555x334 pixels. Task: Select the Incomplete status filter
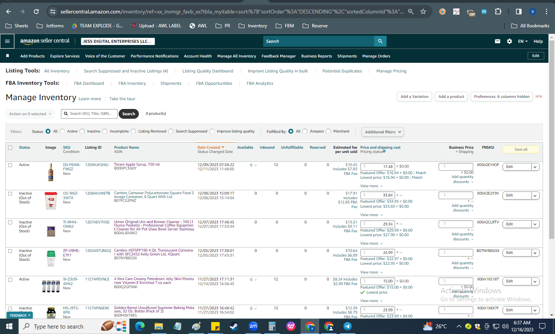[105, 131]
